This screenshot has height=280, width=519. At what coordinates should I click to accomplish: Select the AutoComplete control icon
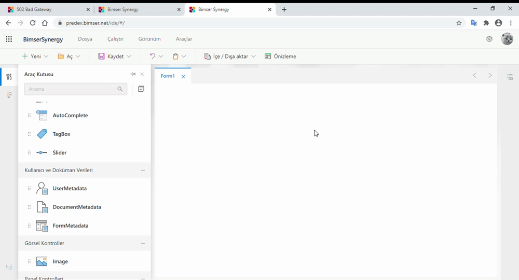42,116
